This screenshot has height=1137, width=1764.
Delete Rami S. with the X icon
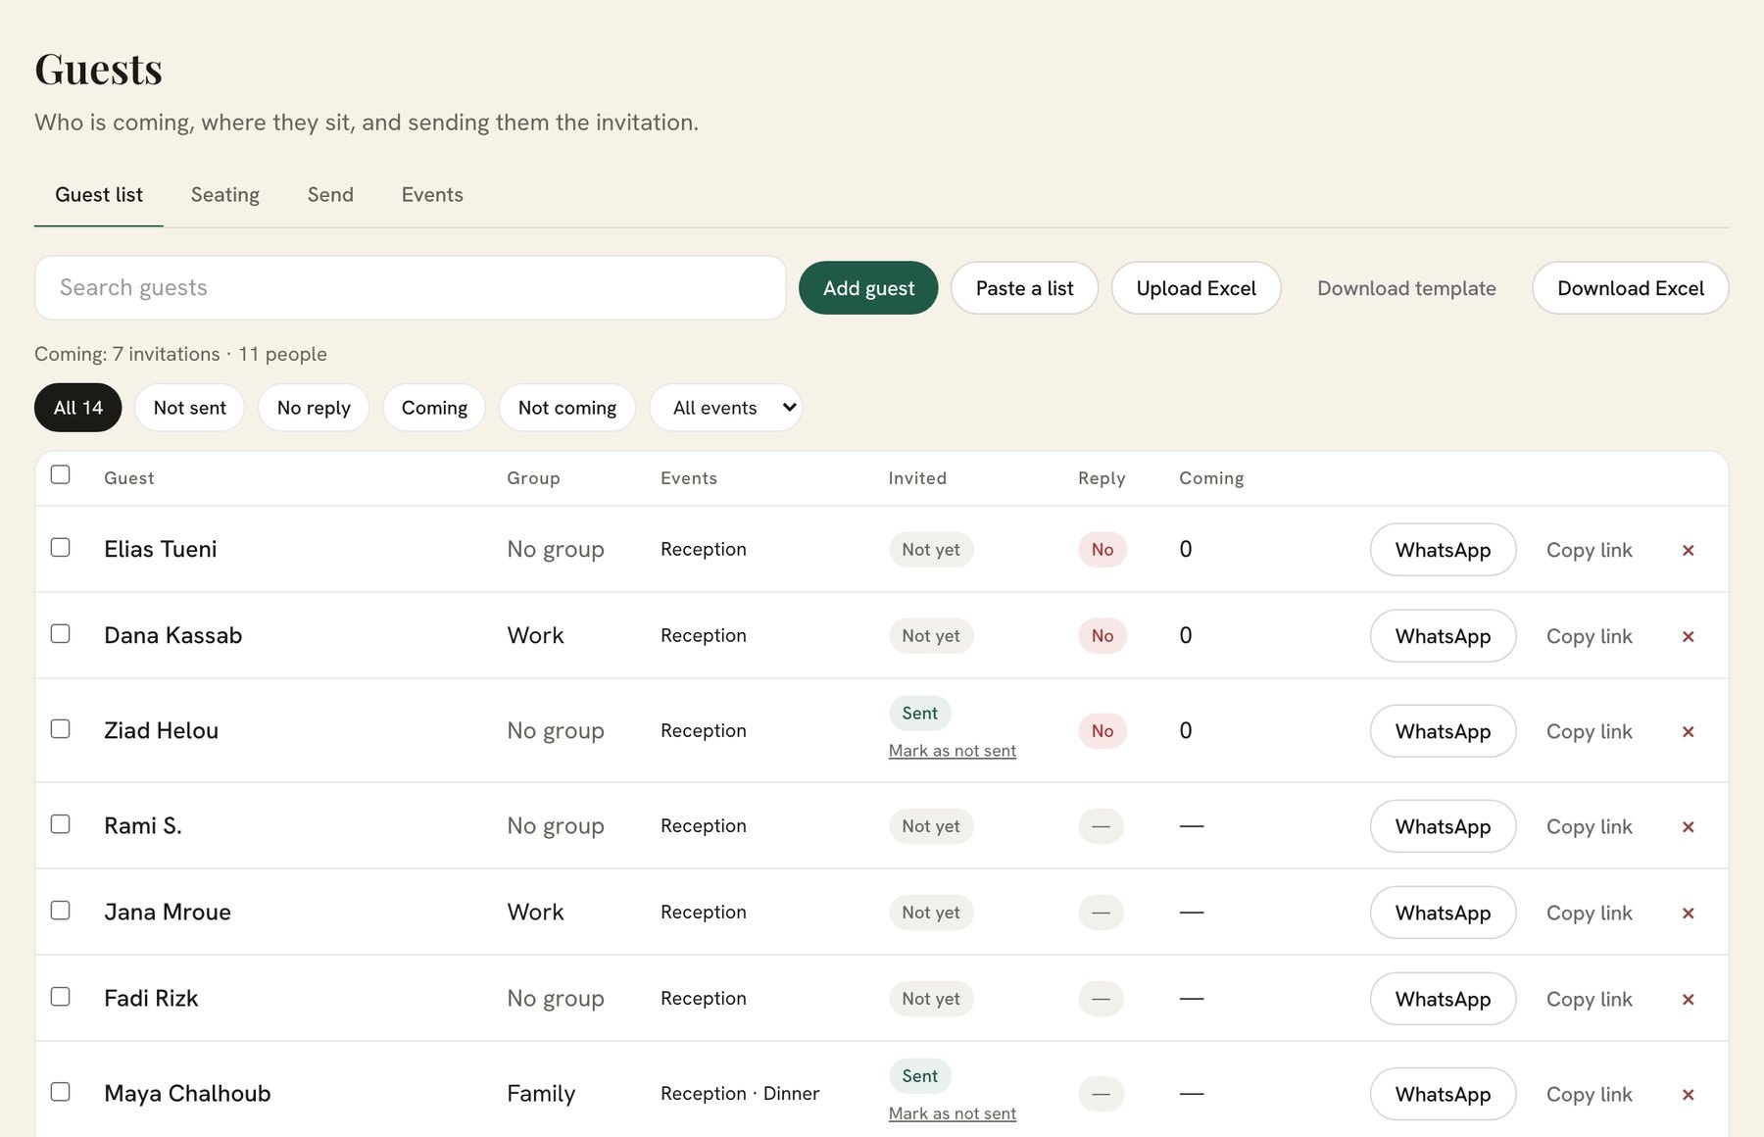(x=1688, y=826)
